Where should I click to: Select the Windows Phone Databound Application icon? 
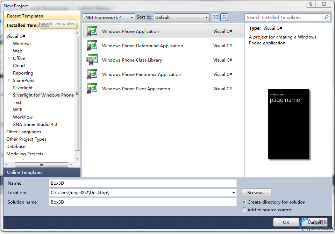[92, 45]
